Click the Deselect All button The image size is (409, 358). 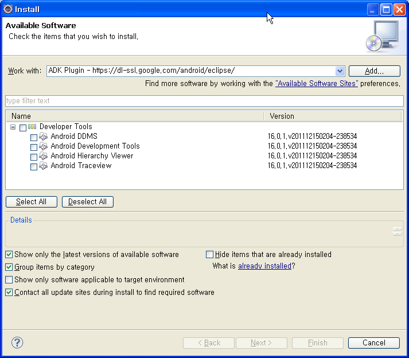click(x=88, y=202)
